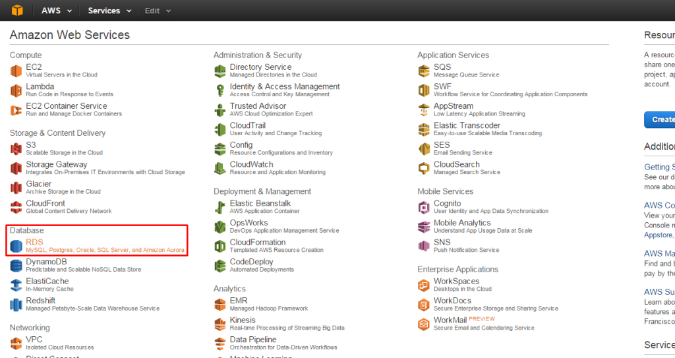The width and height of the screenshot is (675, 358).
Task: Open the Lambda service icon
Action: tap(16, 90)
